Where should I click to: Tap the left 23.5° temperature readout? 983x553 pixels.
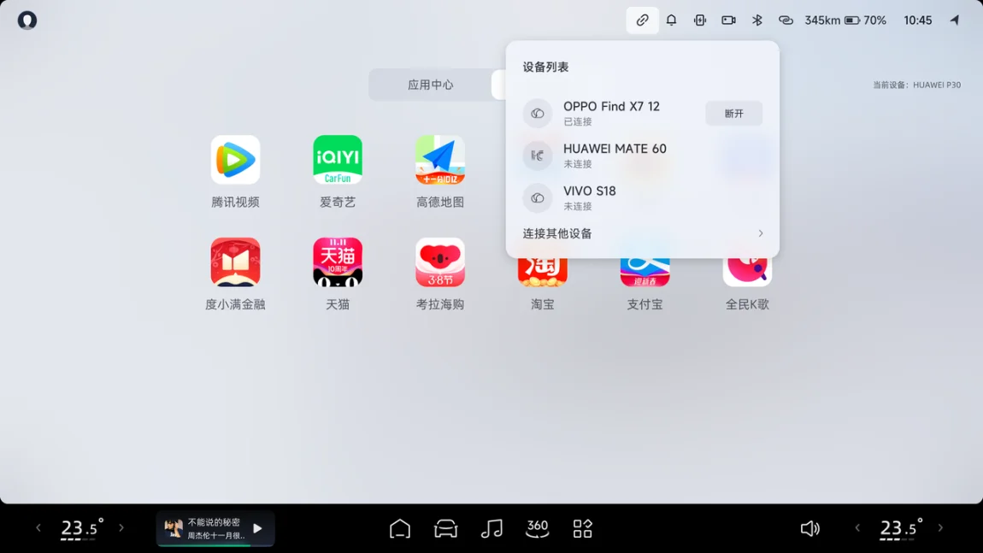81,528
